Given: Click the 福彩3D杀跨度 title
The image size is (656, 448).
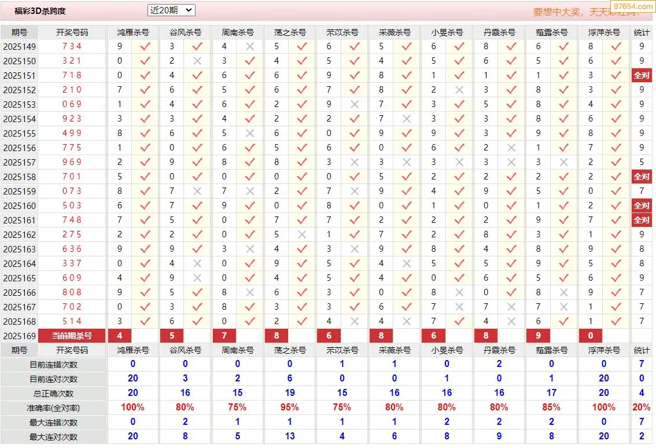Looking at the screenshot, I should 40,11.
